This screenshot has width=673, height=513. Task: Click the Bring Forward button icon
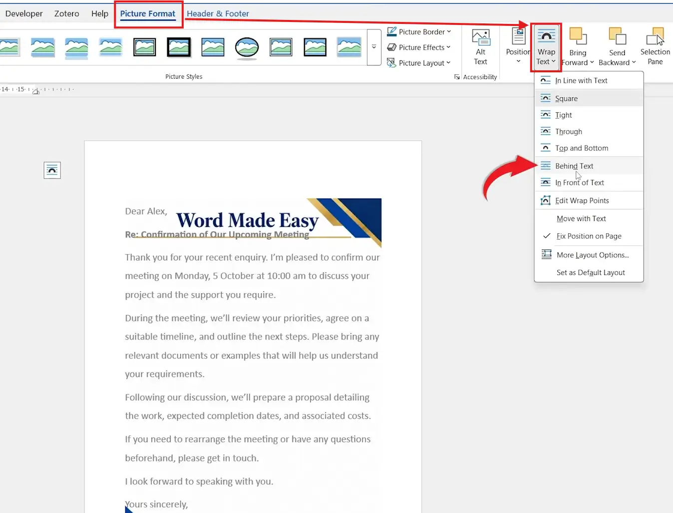pos(578,36)
